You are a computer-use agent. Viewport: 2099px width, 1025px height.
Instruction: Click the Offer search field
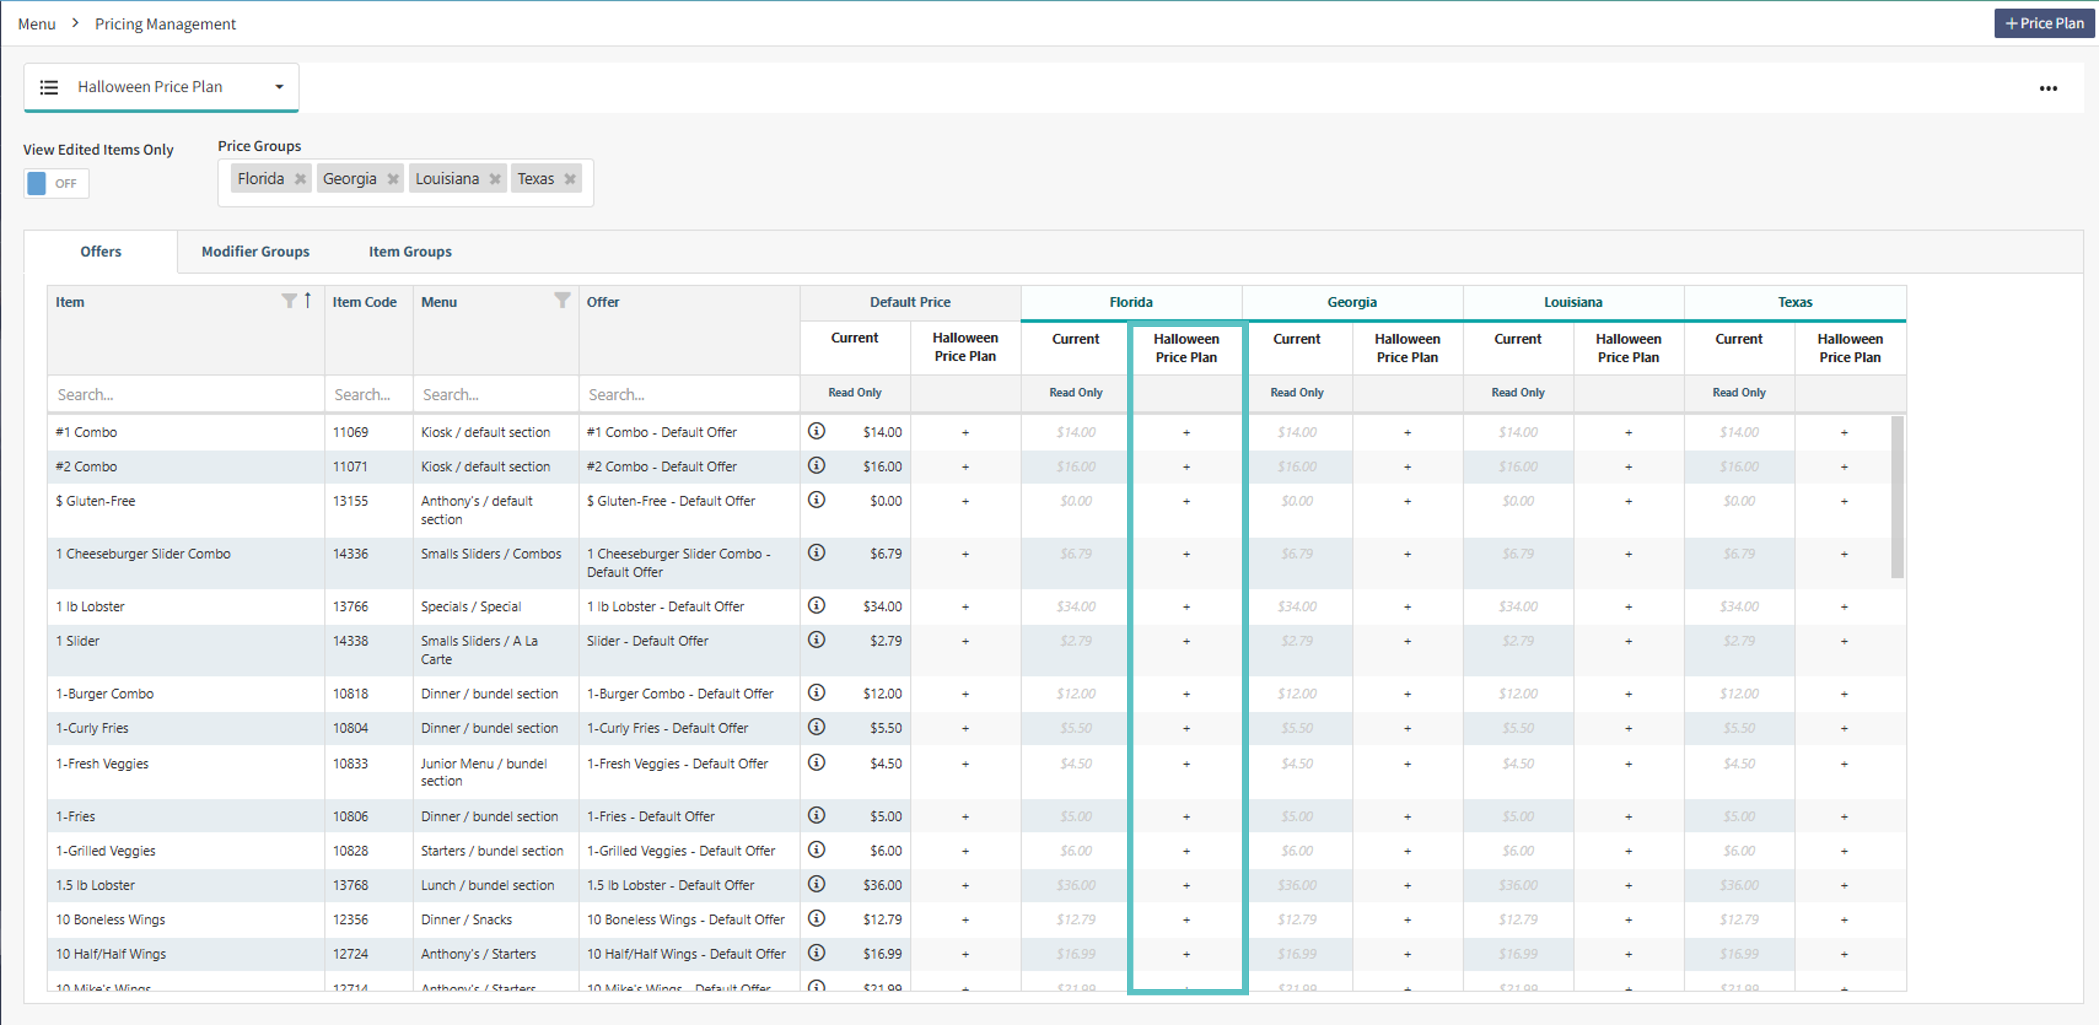(x=688, y=394)
